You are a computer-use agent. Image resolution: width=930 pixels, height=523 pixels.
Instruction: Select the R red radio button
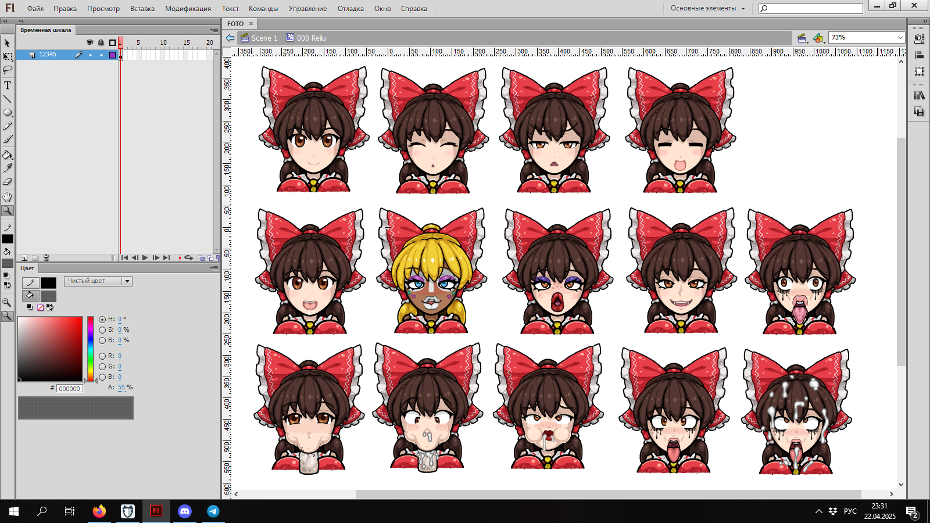coord(102,356)
